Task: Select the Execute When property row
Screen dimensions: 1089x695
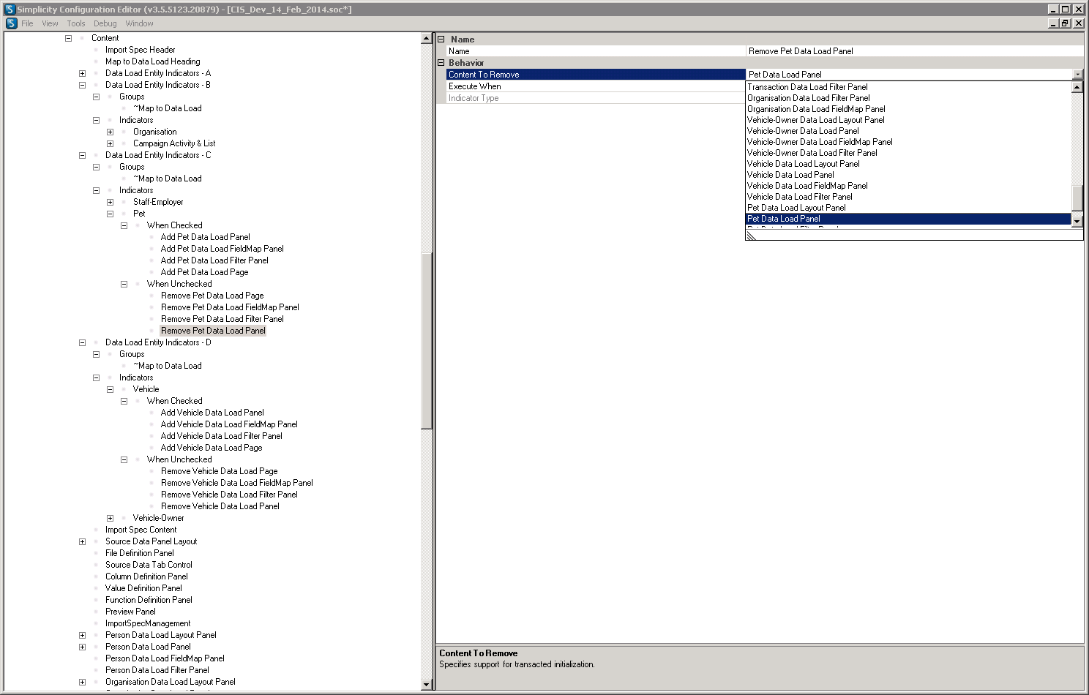Action: (x=596, y=86)
